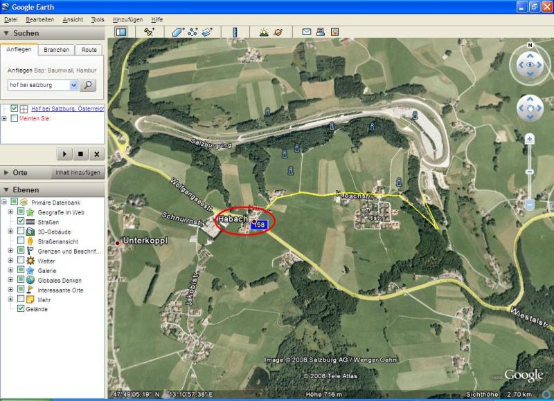Screen dimensions: 554x401
Task: Add a polygon using the toolbar
Action: (x=177, y=32)
